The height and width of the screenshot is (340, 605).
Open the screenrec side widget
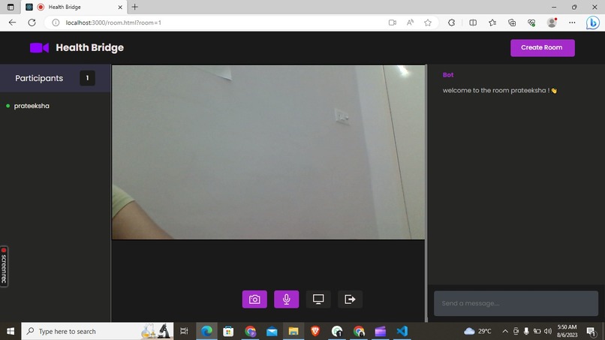pyautogui.click(x=4, y=266)
